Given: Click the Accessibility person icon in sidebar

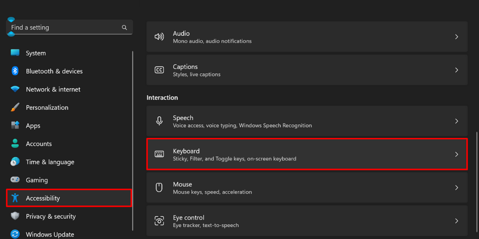Looking at the screenshot, I should point(15,198).
